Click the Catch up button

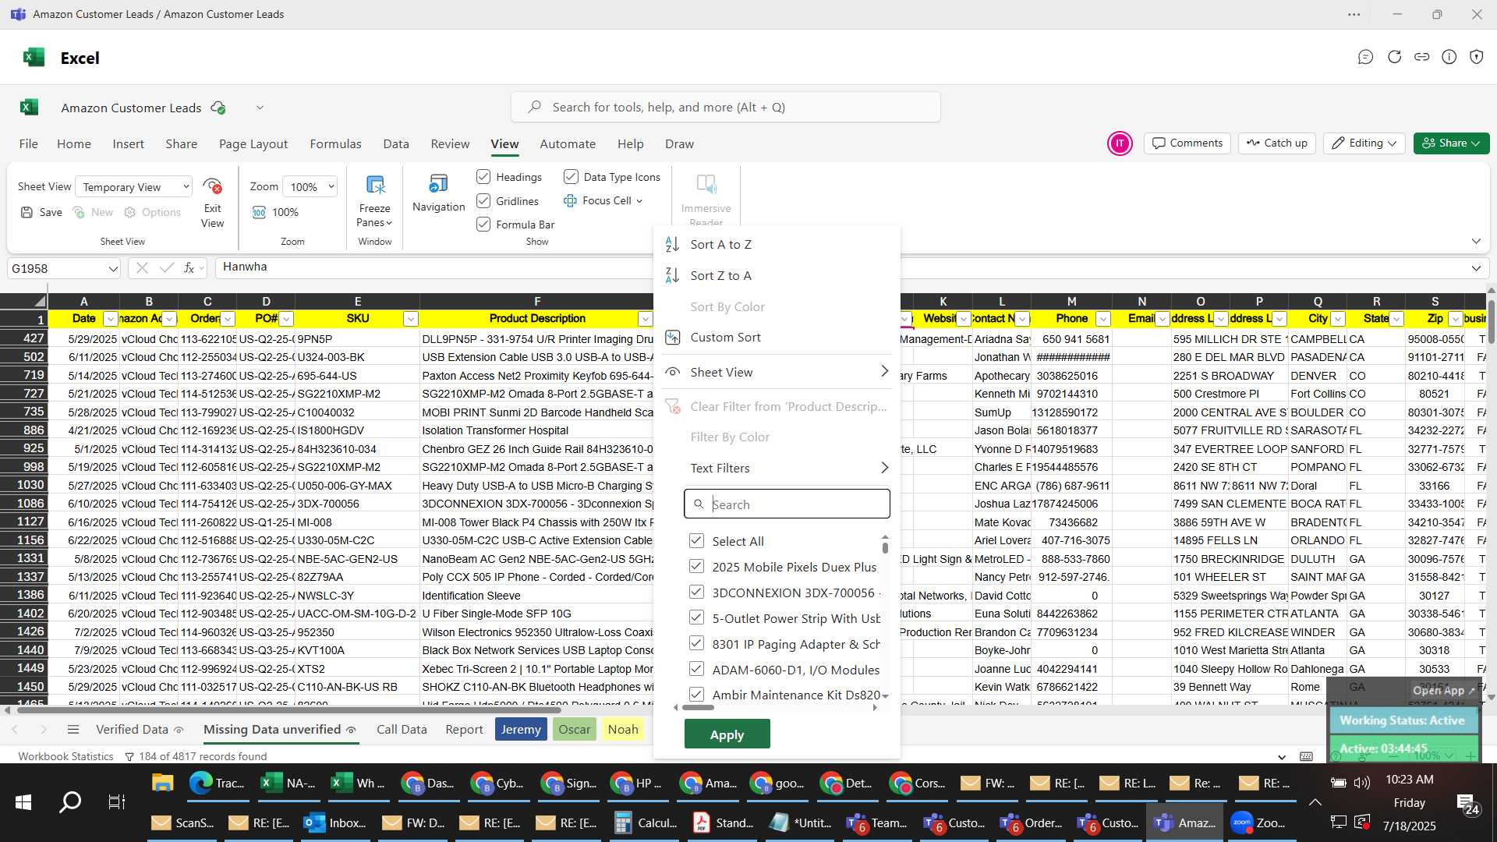[1276, 143]
